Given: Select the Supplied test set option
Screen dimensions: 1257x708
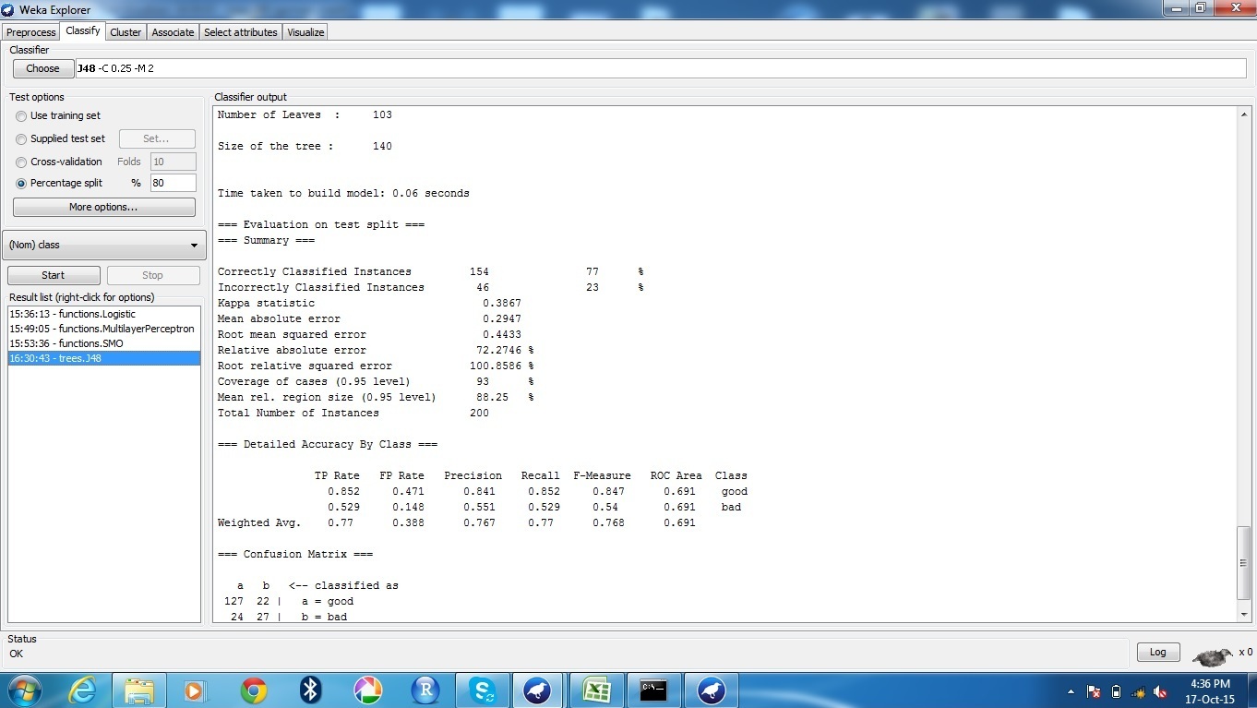Looking at the screenshot, I should [20, 138].
